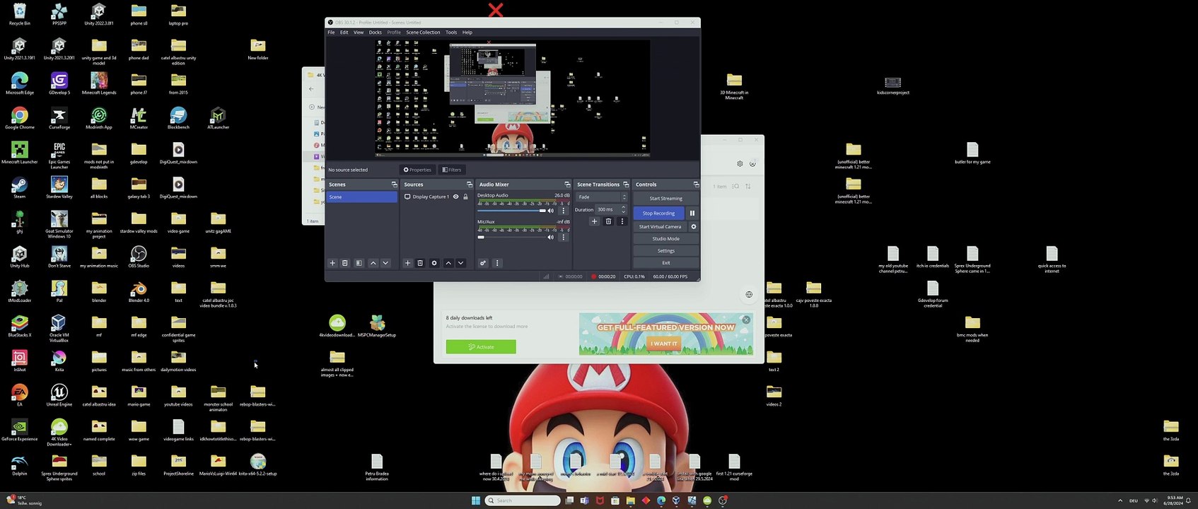1198x509 pixels.
Task: Configure virtual camera gear icon
Action: click(694, 227)
